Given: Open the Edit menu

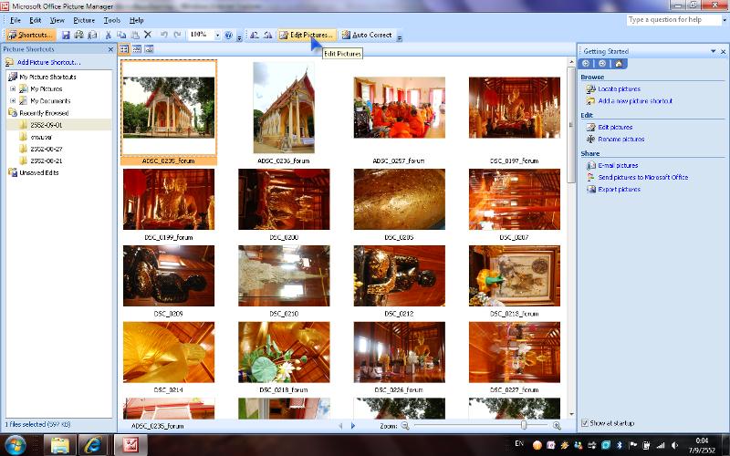Looking at the screenshot, I should point(36,20).
